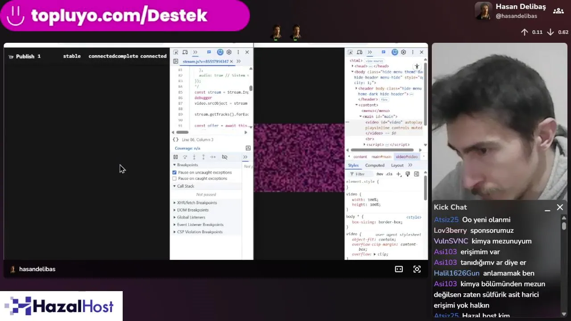Select content breadcrumb
The height and width of the screenshot is (321, 571).
point(360,157)
